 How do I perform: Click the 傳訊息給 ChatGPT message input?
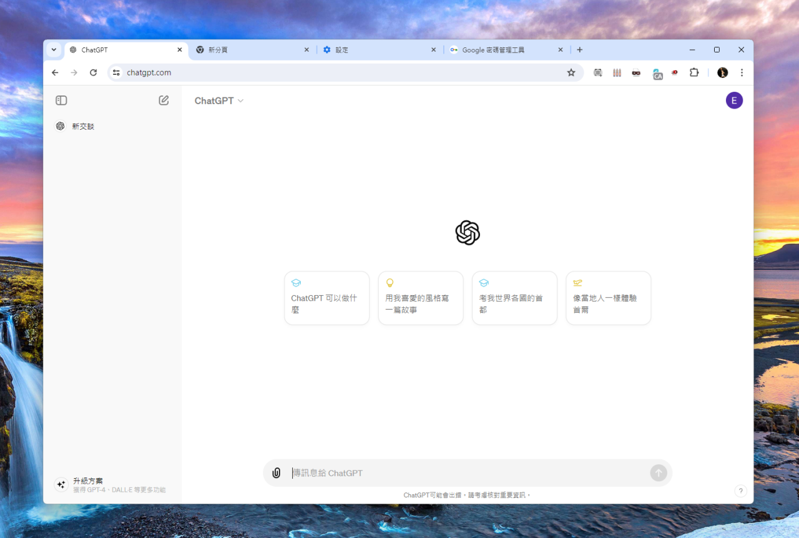point(468,473)
